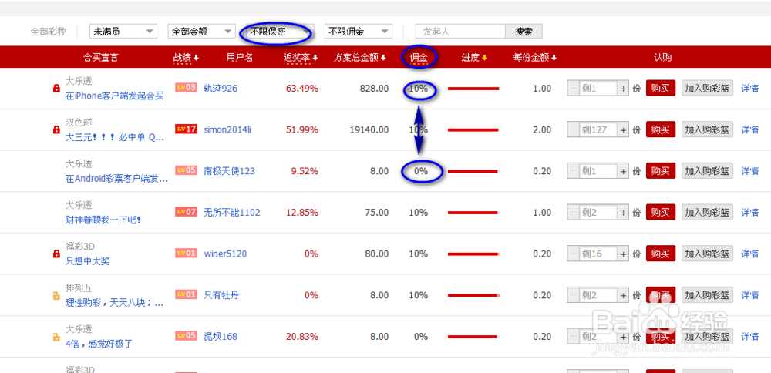Screen dimensions: 771x373
Task: Open user profile simon2014li
Action: coord(227,129)
